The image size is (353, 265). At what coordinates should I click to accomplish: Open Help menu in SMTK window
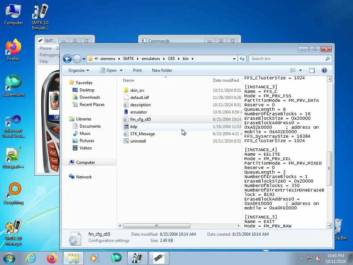(x=44, y=61)
